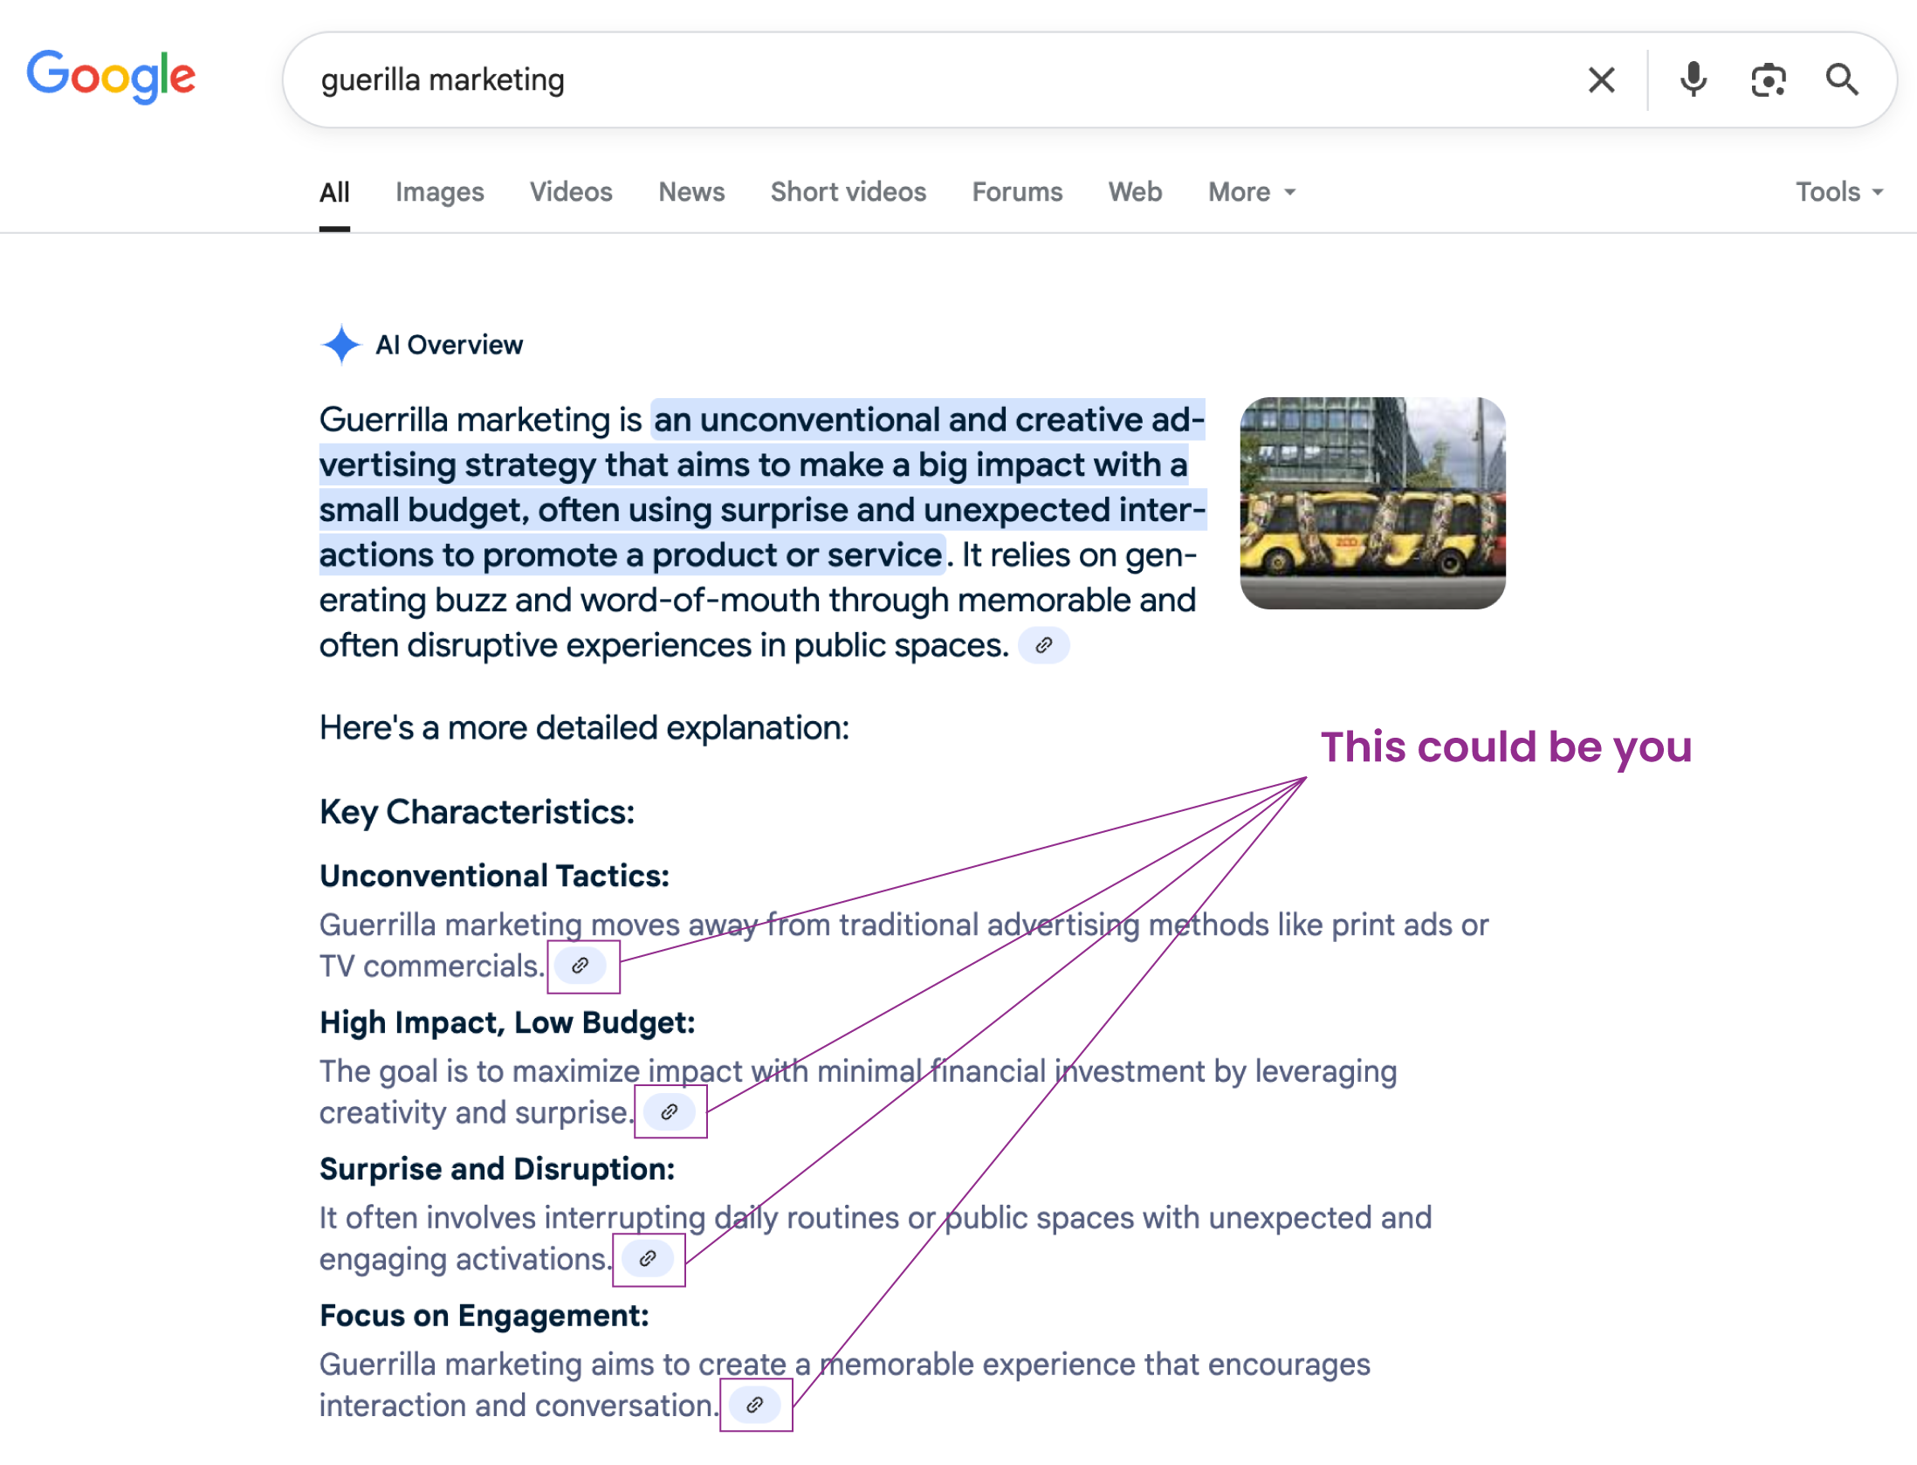The image size is (1917, 1465).
Task: Open source link icon after 'interaction and conversation.'
Action: point(755,1405)
